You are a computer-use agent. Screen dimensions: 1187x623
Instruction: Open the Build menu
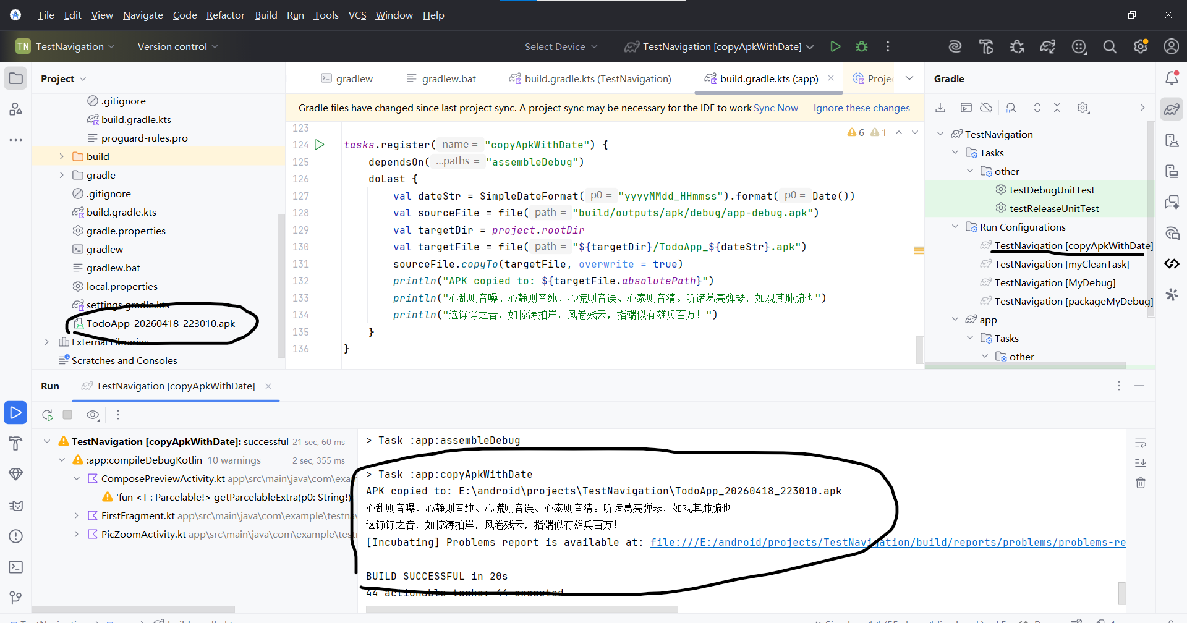[x=266, y=15]
